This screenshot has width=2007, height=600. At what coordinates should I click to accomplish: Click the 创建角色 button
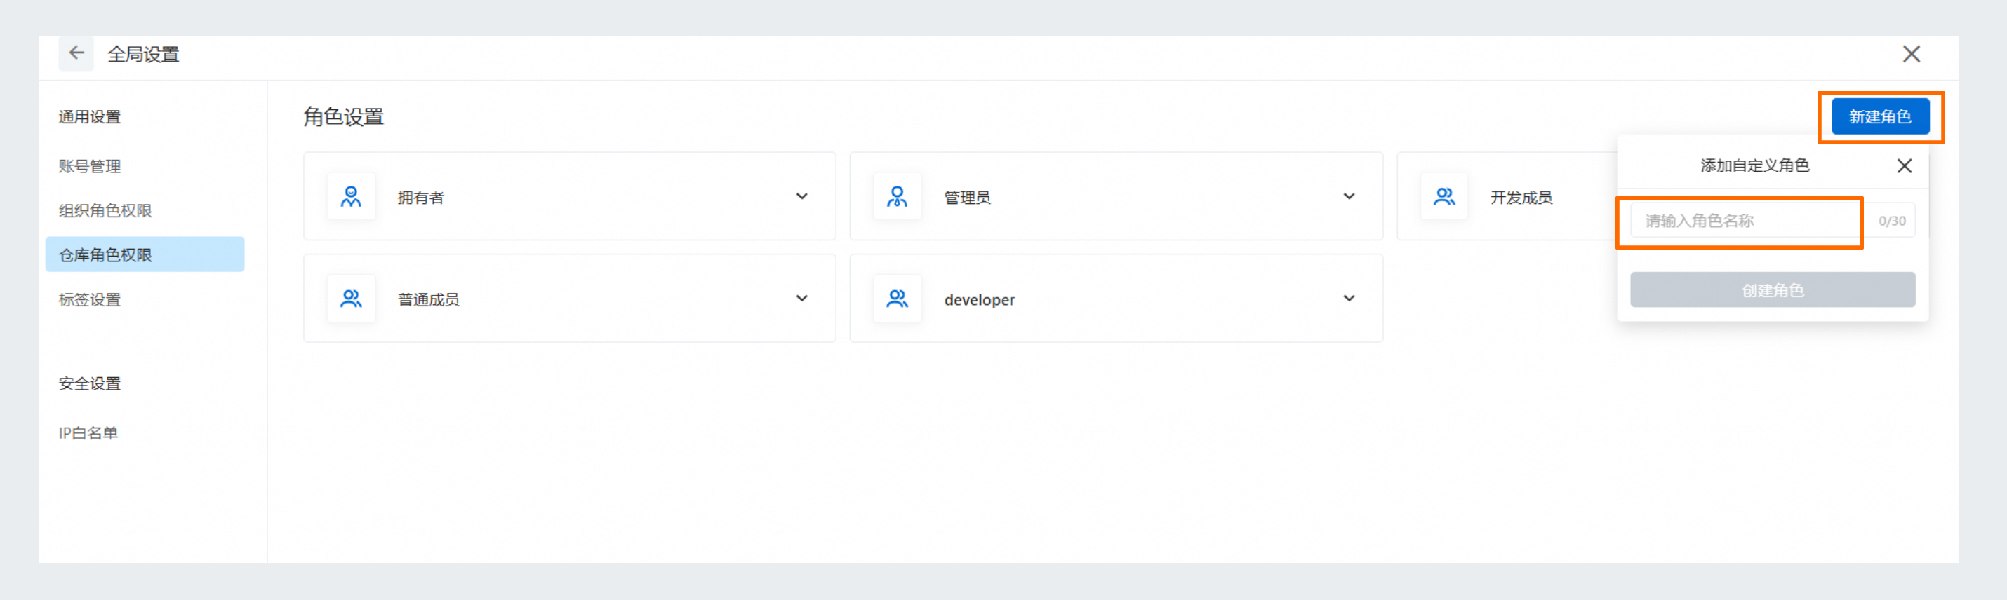point(1773,290)
